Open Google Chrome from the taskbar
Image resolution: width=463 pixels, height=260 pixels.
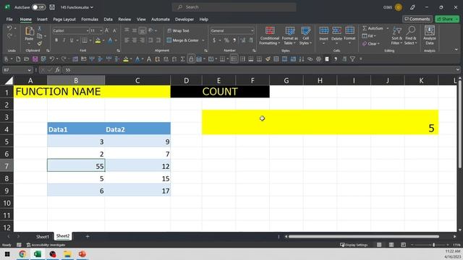[22, 253]
